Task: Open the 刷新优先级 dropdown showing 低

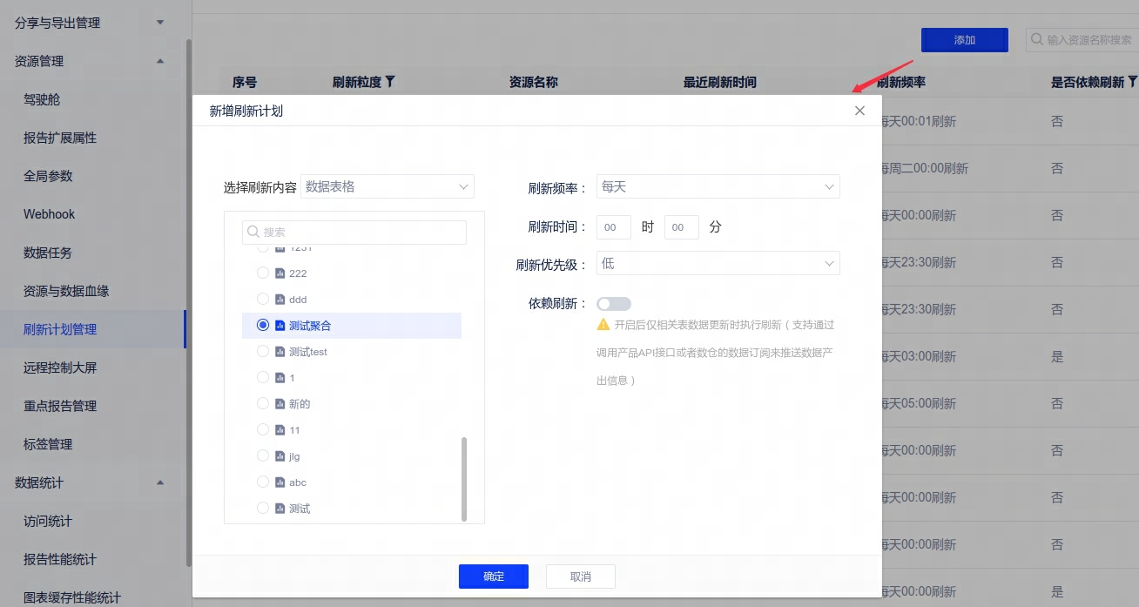Action: [x=718, y=263]
